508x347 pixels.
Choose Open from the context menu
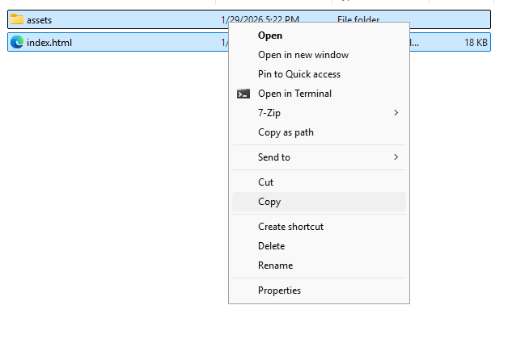click(269, 36)
